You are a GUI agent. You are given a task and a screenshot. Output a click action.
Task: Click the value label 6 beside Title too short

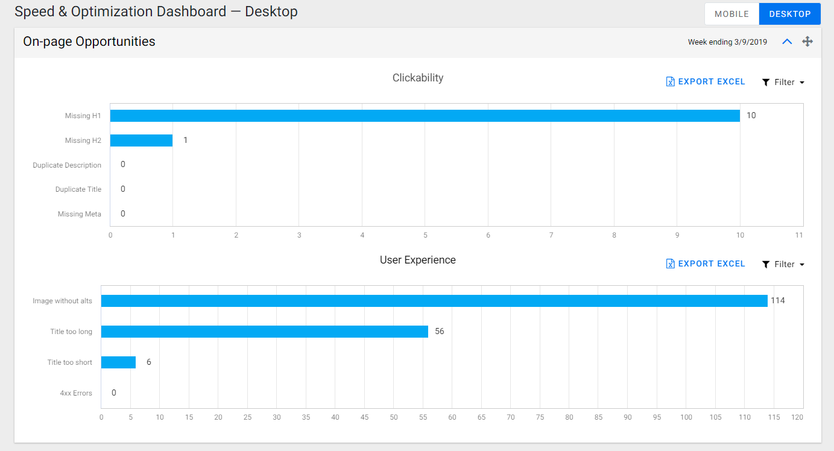click(x=149, y=362)
